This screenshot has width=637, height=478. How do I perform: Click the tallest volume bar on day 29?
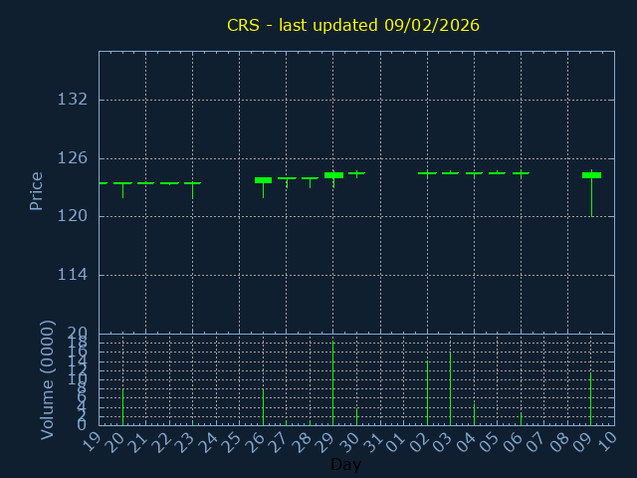point(333,383)
